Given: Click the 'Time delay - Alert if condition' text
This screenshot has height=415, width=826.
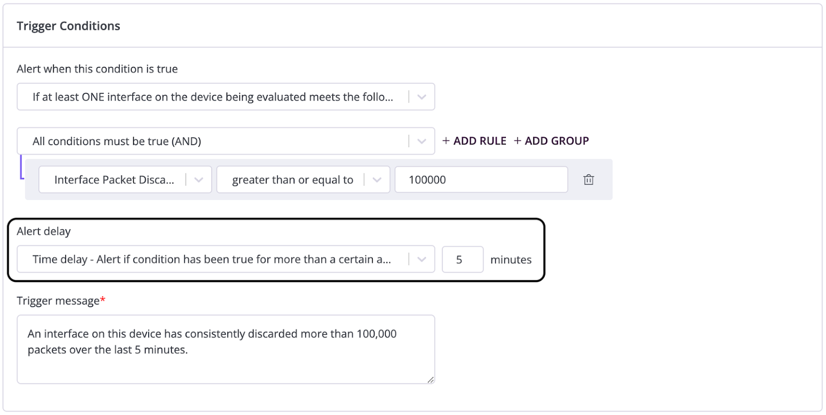Looking at the screenshot, I should (211, 259).
